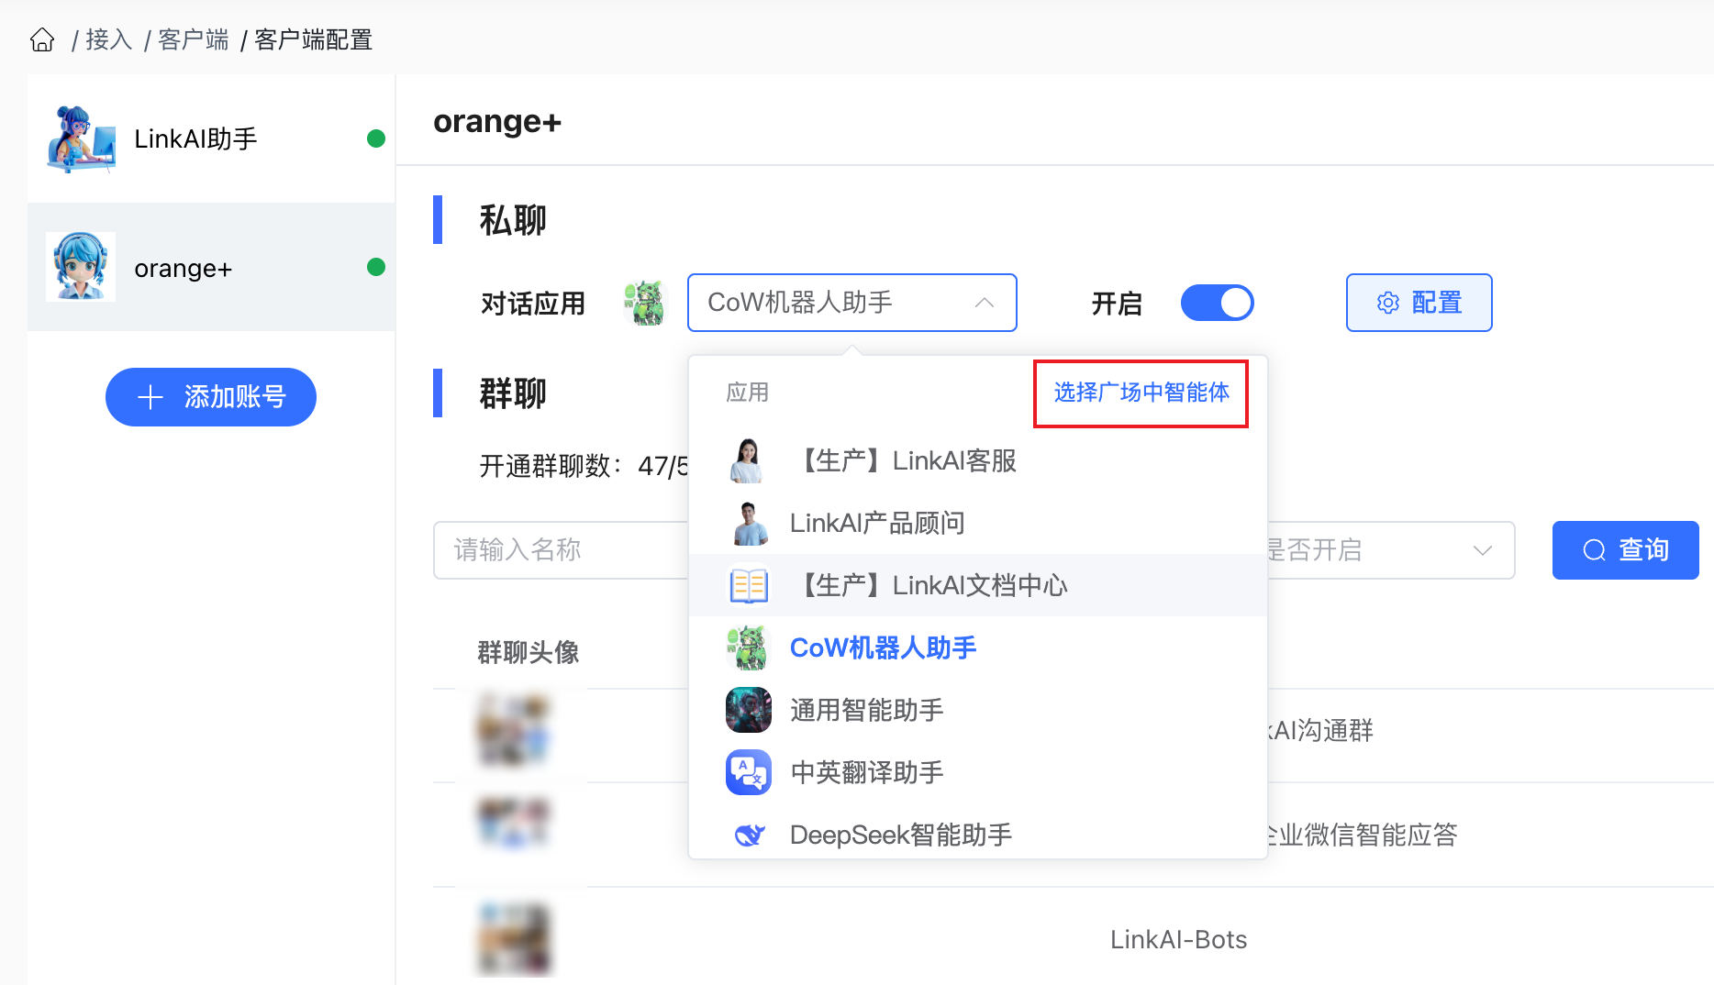Viewport: 1714px width, 985px height.
Task: Click the translate icon for 中英翻译助手
Action: tap(749, 772)
